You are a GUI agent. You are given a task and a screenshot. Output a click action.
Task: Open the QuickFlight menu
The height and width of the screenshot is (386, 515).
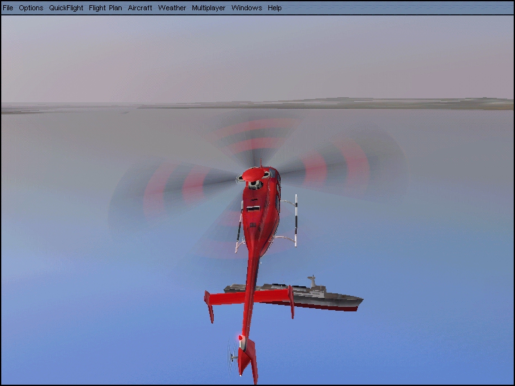[x=66, y=8]
